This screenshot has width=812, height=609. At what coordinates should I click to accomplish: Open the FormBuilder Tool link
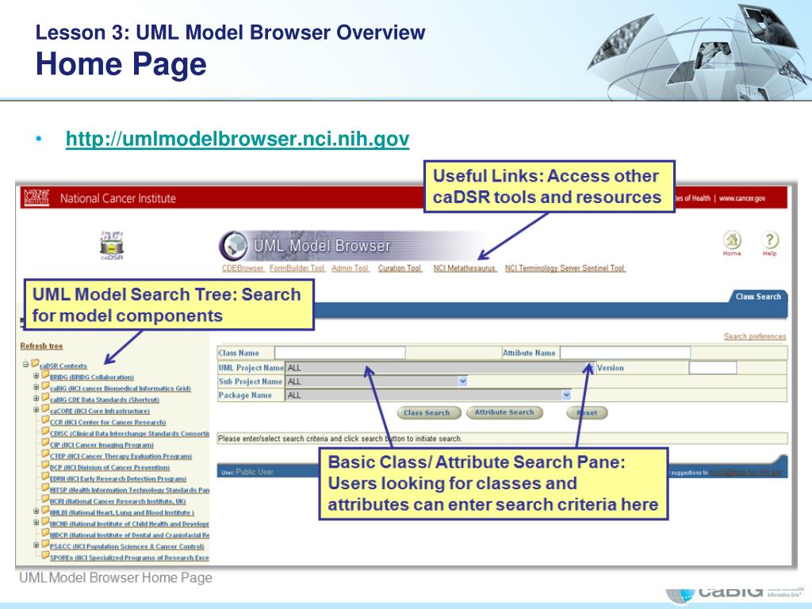pos(297,268)
